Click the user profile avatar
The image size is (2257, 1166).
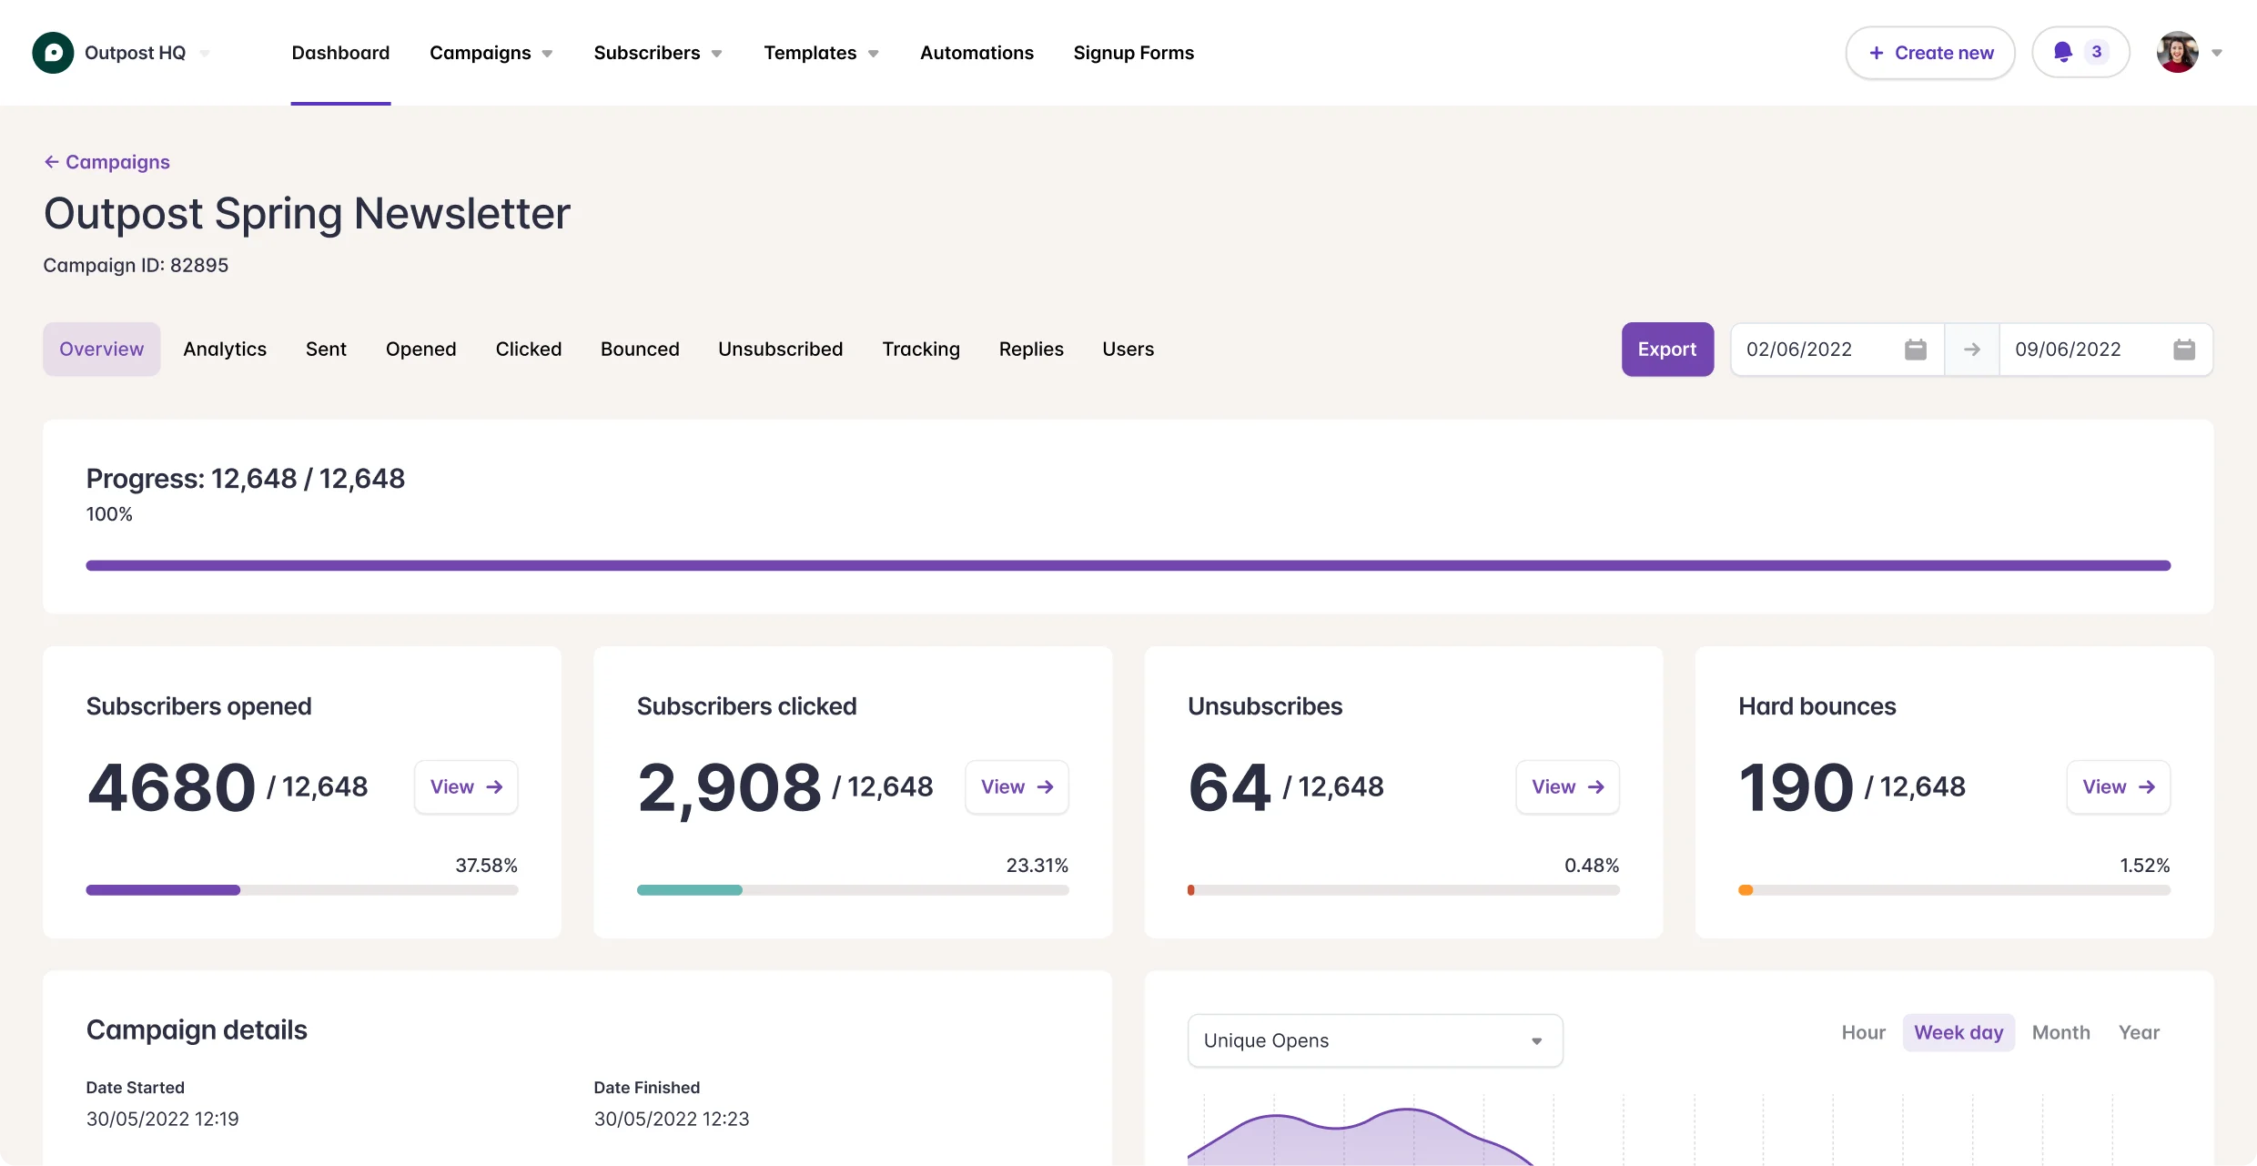[2177, 53]
